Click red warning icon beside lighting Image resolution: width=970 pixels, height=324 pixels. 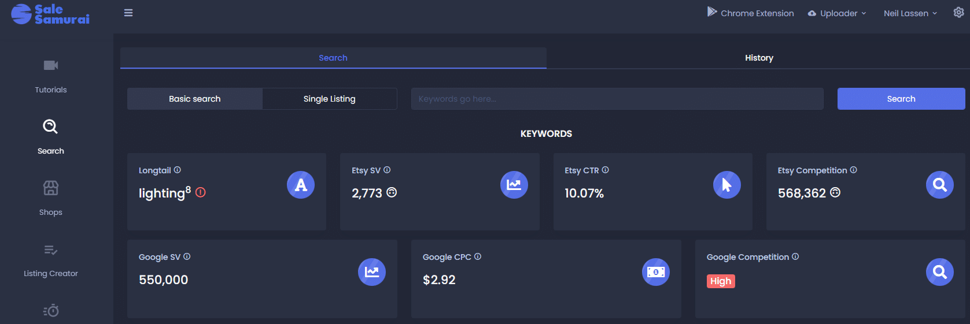click(x=201, y=192)
